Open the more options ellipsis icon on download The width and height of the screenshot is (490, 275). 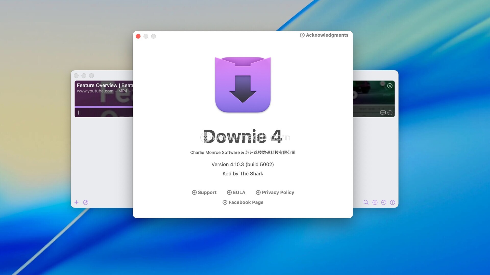click(x=390, y=113)
